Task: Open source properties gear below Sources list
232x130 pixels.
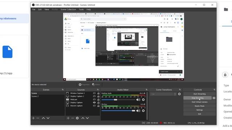Action: tap(77, 118)
